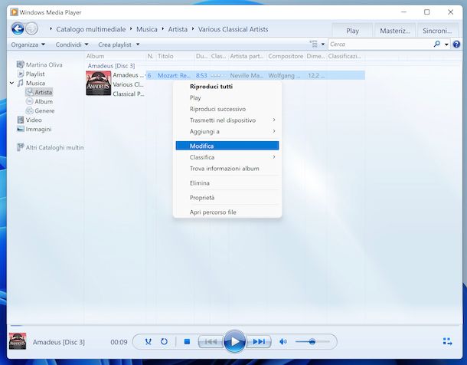Open the Organizza menu
467x365 pixels.
click(28, 44)
